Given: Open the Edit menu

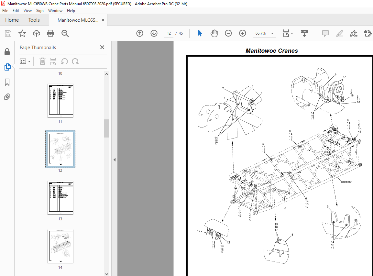Looking at the screenshot, I should pyautogui.click(x=16, y=11).
